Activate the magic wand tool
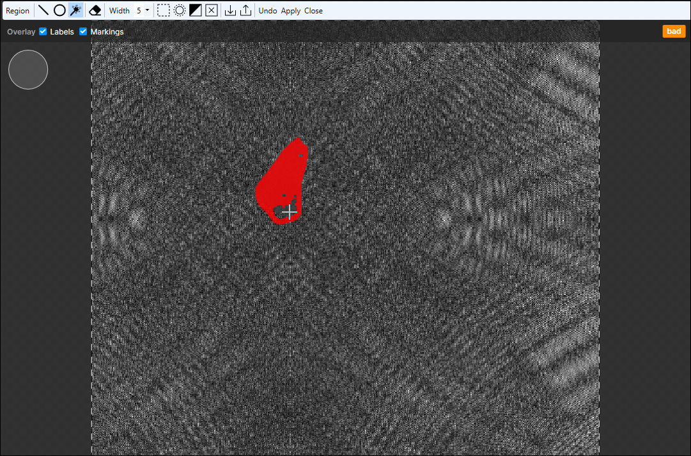The image size is (691, 456). click(x=75, y=10)
